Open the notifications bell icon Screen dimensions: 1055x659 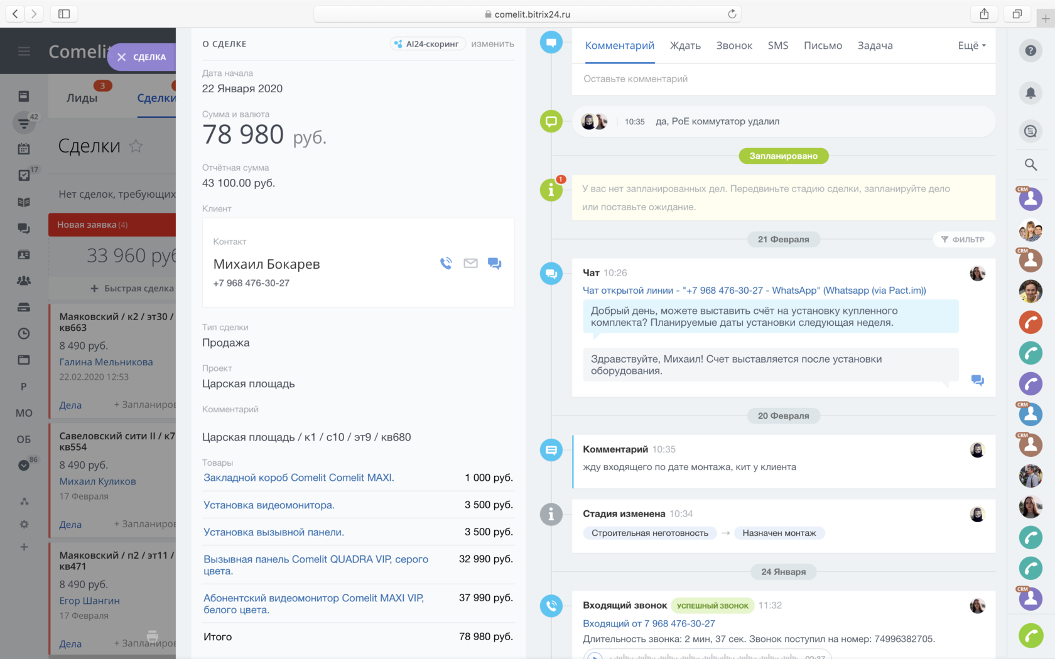tap(1031, 93)
